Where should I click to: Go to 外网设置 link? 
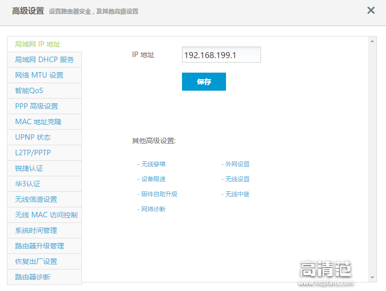(237, 164)
